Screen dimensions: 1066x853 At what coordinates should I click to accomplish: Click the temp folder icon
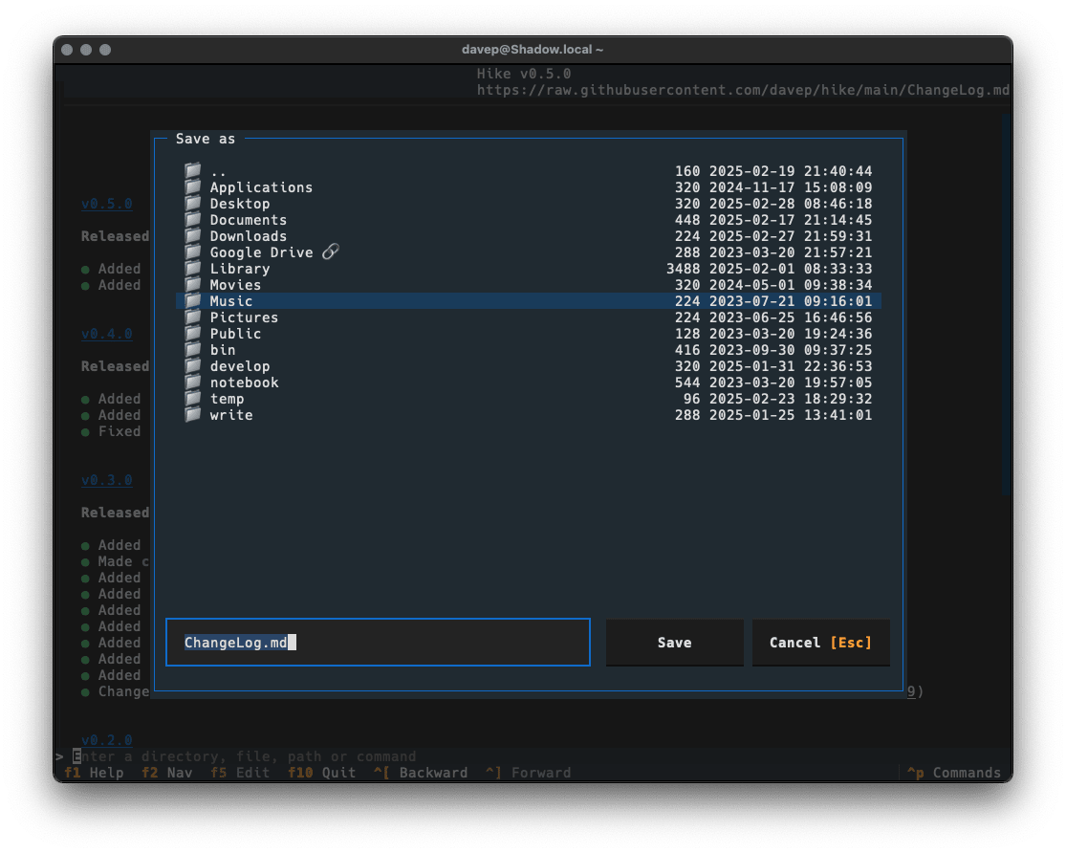[193, 400]
